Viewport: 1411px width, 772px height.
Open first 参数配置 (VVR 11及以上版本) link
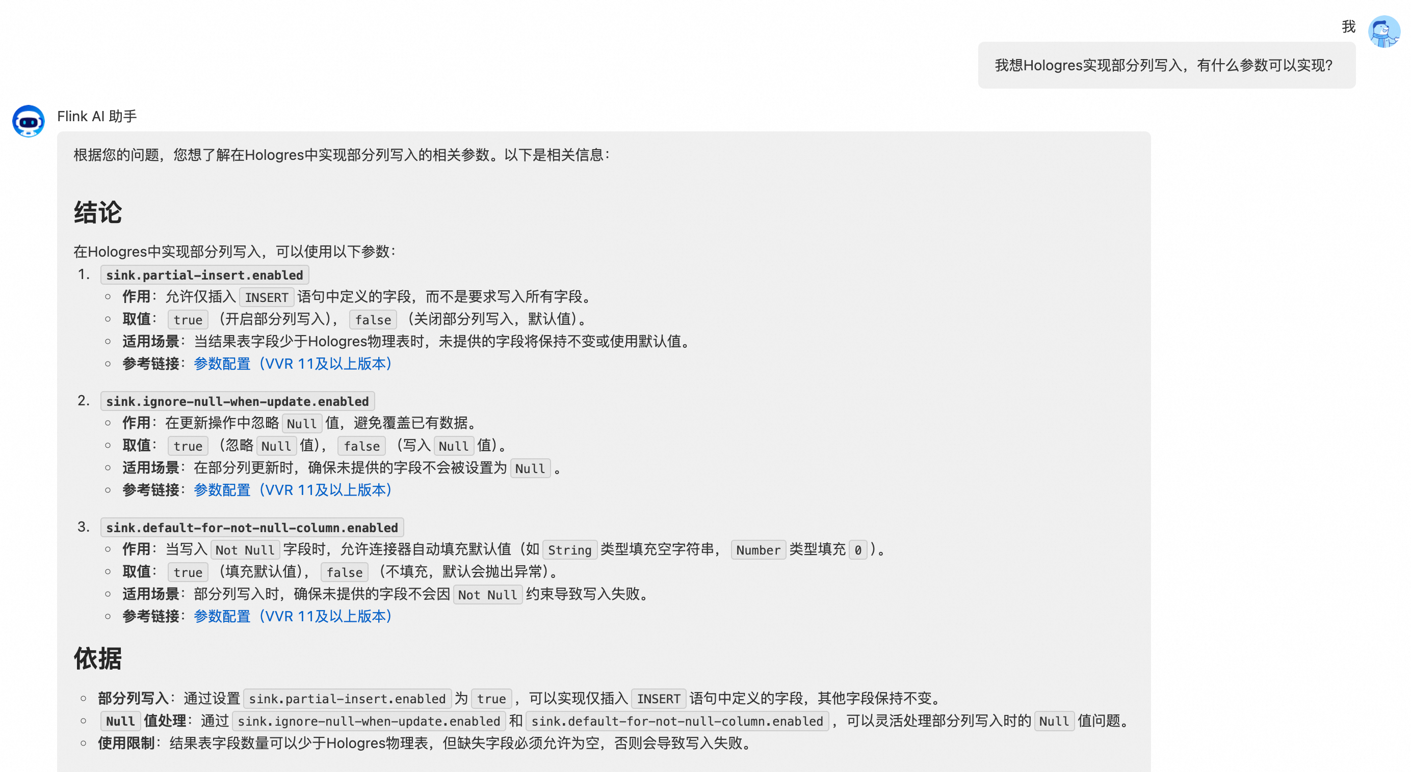pyautogui.click(x=293, y=364)
